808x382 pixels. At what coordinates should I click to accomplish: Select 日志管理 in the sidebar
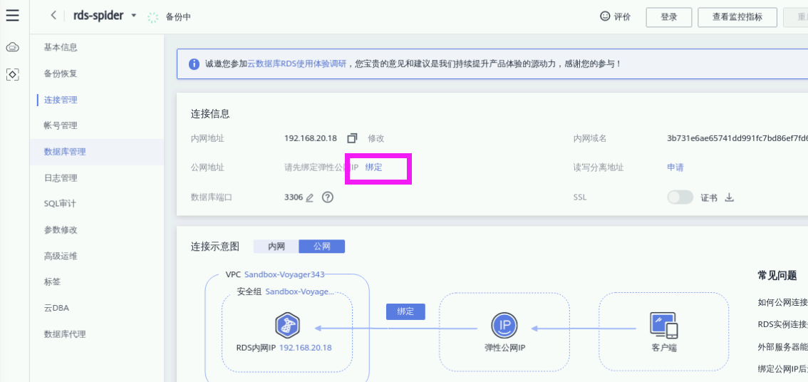tap(61, 178)
